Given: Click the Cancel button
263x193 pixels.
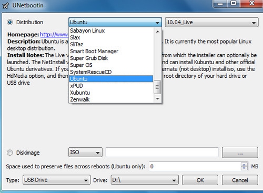Looking at the screenshot, I should pos(240,180).
